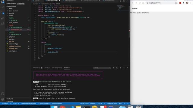
Task: Click the Chrome bookmark star icon
Action: click(x=176, y=3)
